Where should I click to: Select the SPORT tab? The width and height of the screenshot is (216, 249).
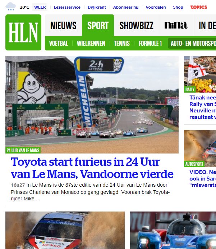pos(98,25)
